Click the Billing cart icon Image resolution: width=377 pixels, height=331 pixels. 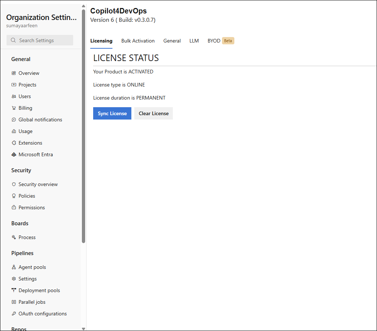(14, 108)
